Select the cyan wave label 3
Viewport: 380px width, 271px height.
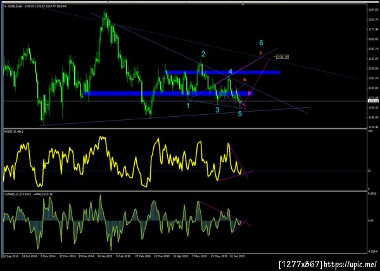coord(217,110)
